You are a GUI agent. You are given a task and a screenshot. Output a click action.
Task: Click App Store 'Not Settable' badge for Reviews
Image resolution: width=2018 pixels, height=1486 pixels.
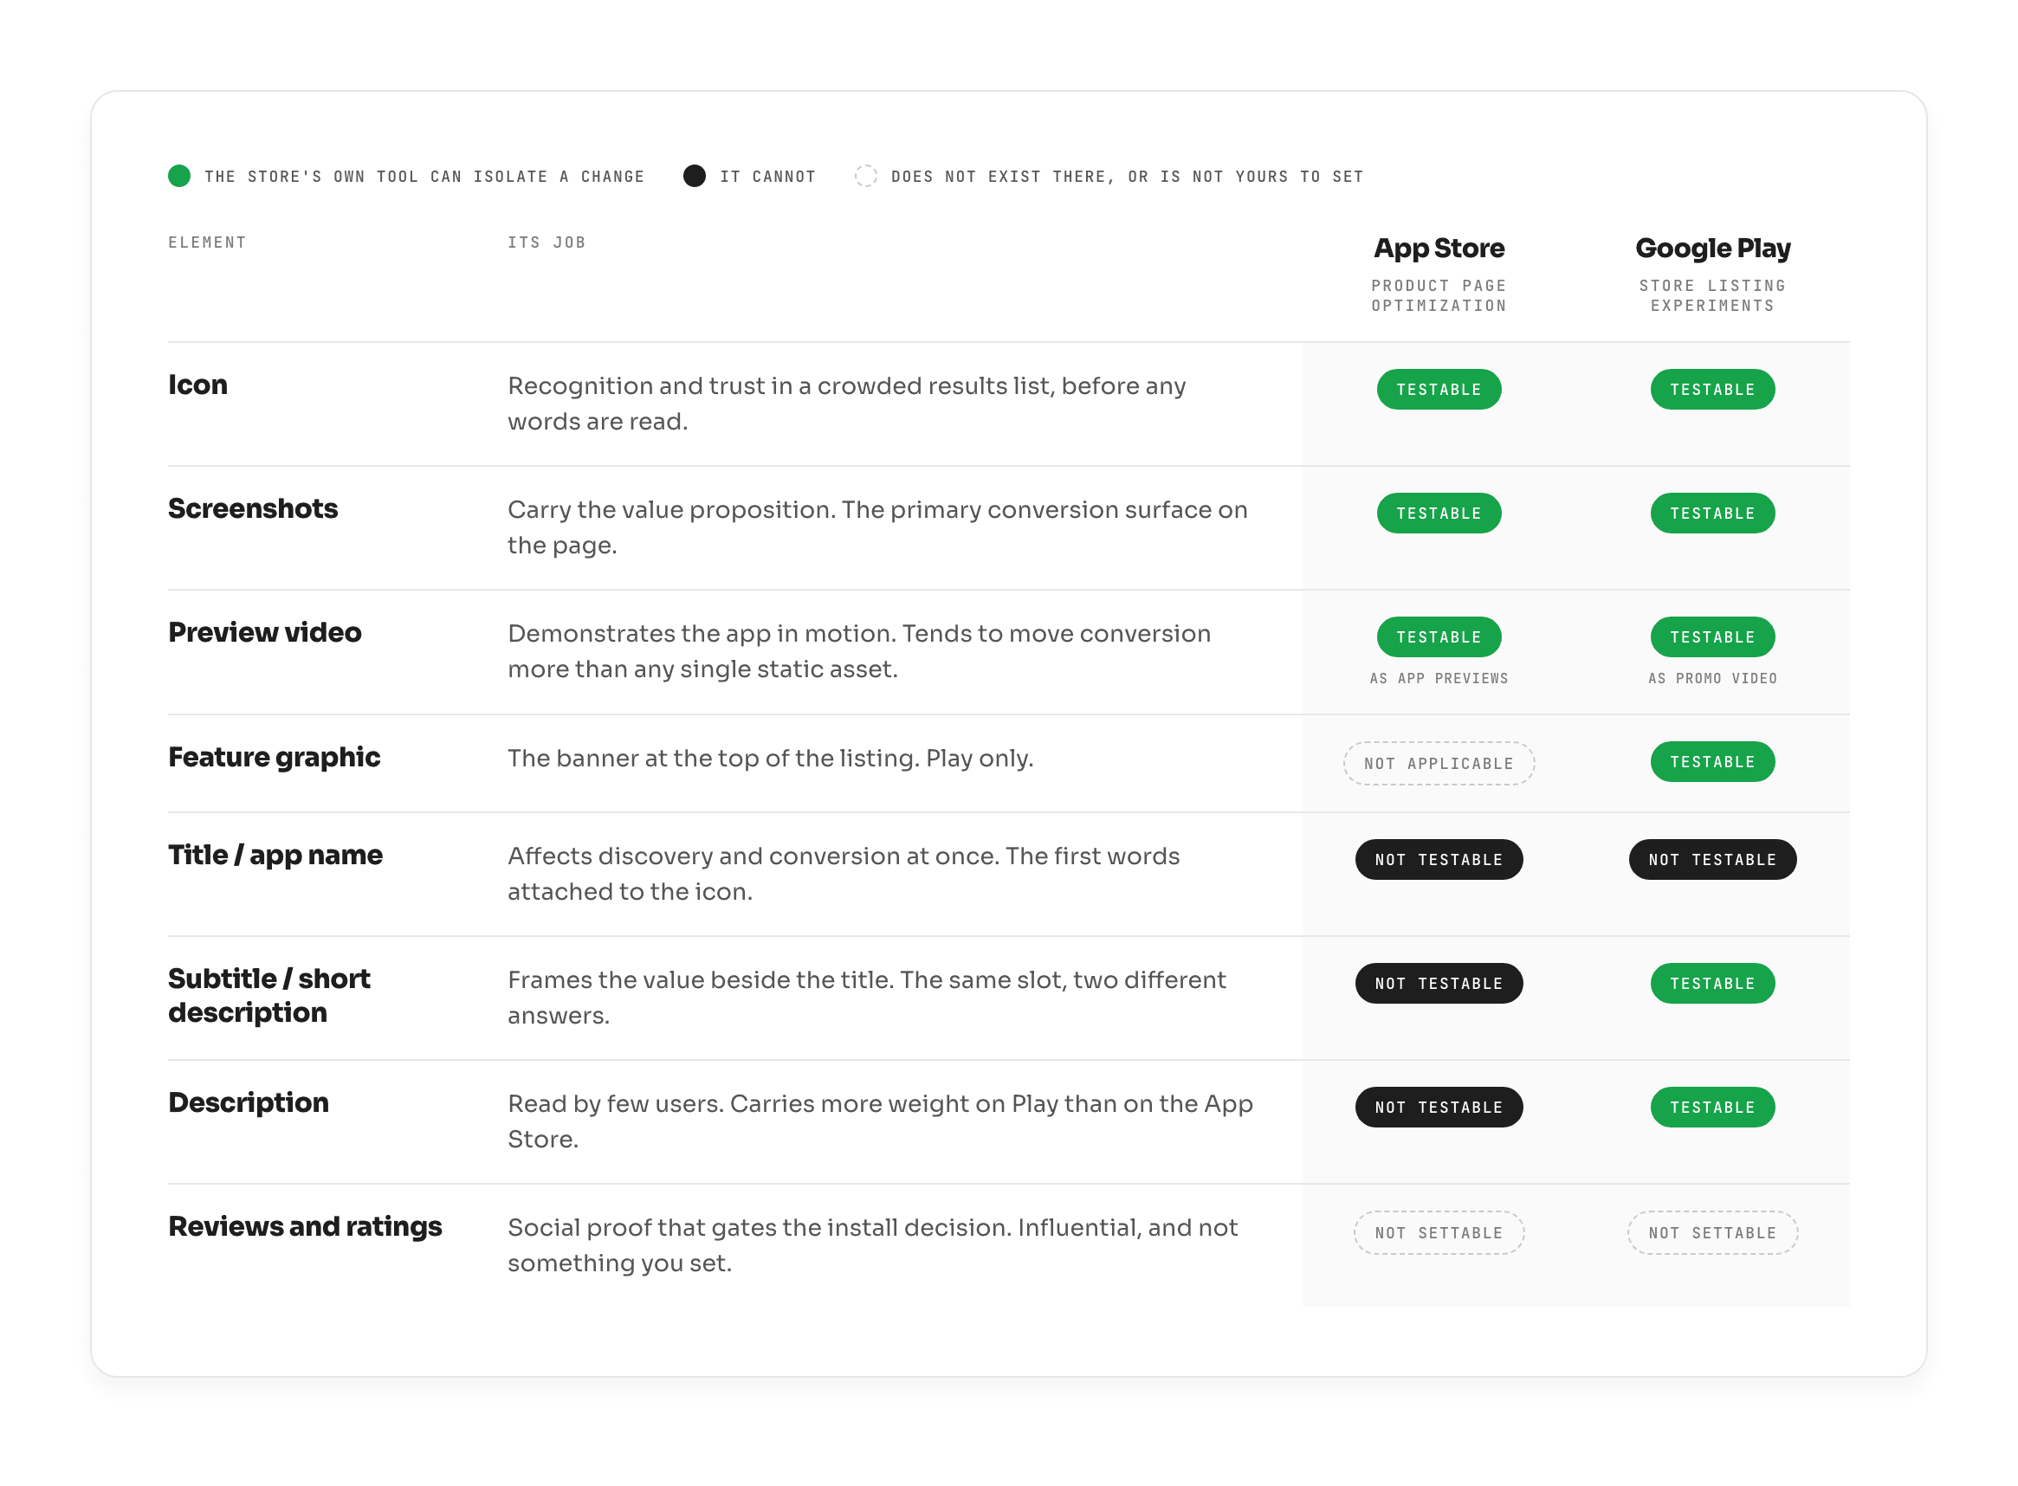click(1439, 1233)
